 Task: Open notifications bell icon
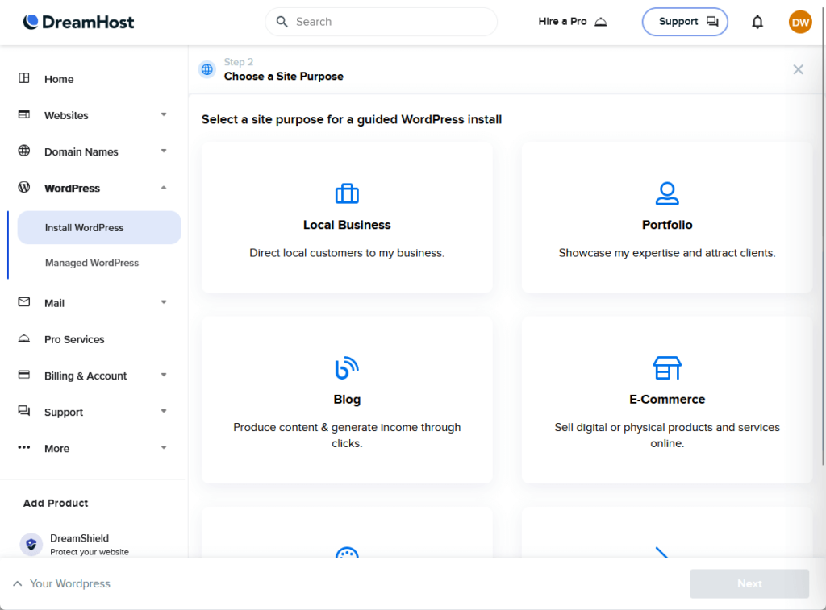pyautogui.click(x=757, y=22)
